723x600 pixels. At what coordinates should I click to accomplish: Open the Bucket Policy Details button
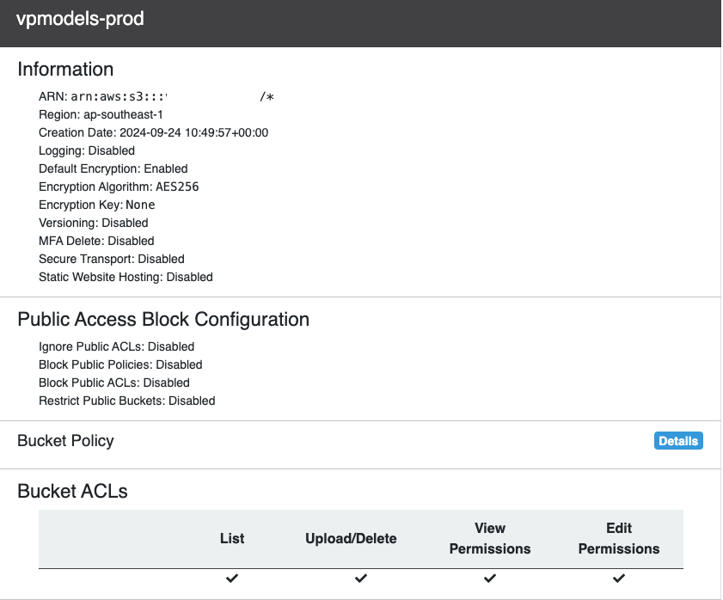[x=678, y=441]
